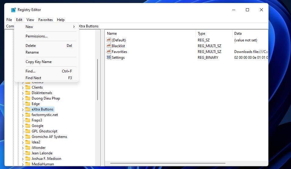This screenshot has width=291, height=169.
Task: Click the Edge folder icon
Action: 28,104
